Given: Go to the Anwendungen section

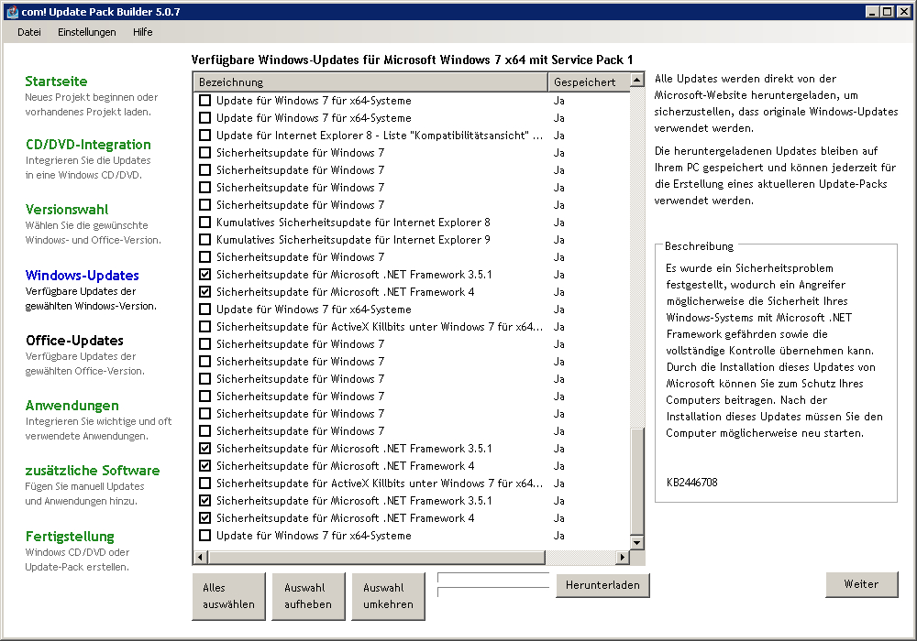Looking at the screenshot, I should [72, 405].
